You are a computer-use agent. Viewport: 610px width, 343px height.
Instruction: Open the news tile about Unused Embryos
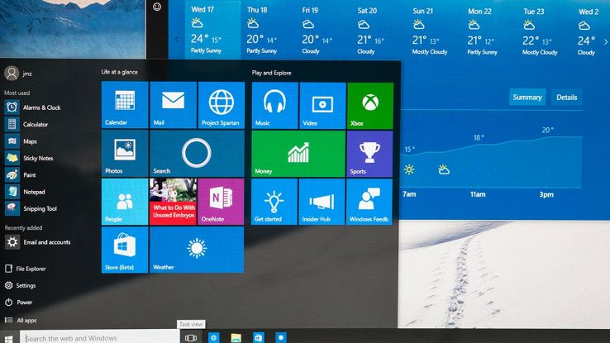(x=173, y=202)
